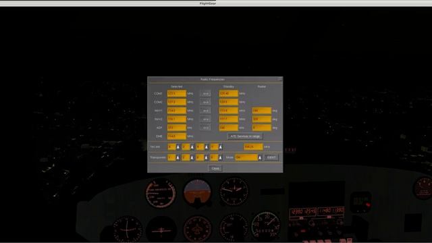Click the ADF degrees field
This screenshot has width=432, height=243.
(262, 128)
